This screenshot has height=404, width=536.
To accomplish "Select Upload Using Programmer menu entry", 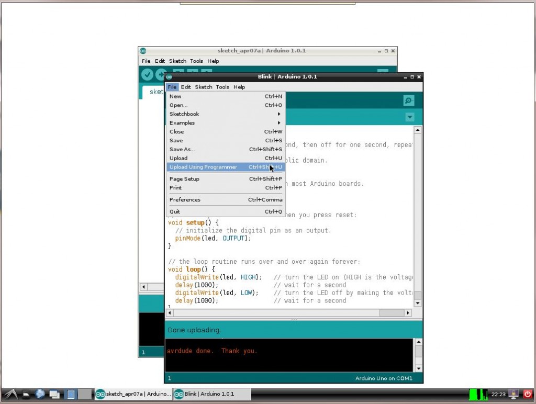I will 225,167.
